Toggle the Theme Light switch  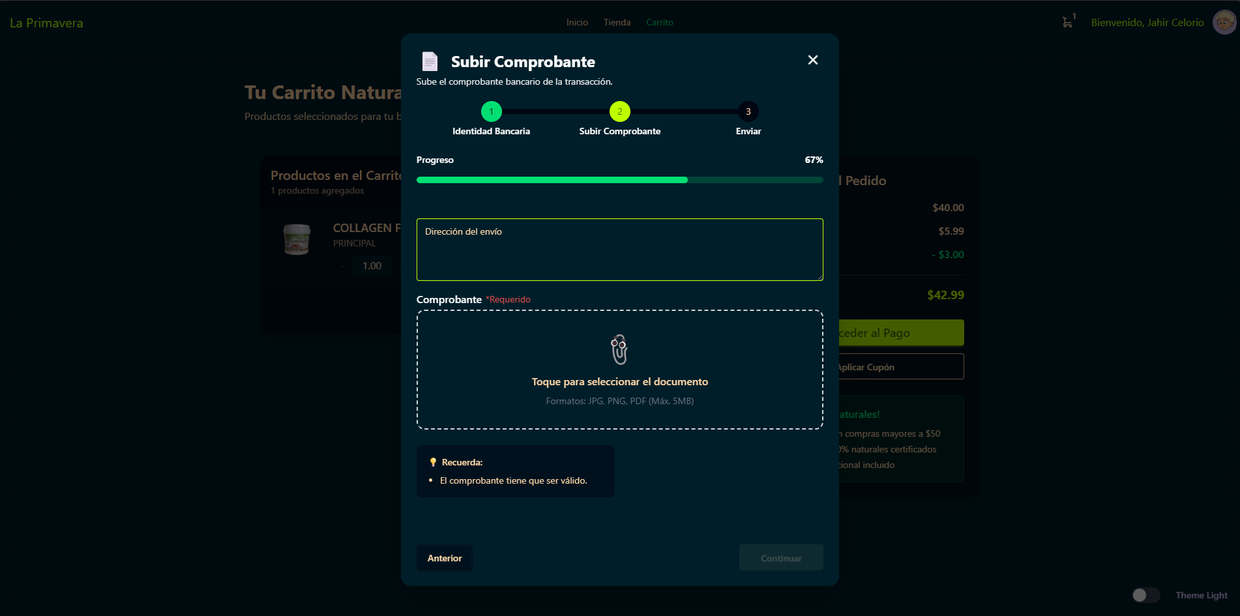coord(1145,595)
